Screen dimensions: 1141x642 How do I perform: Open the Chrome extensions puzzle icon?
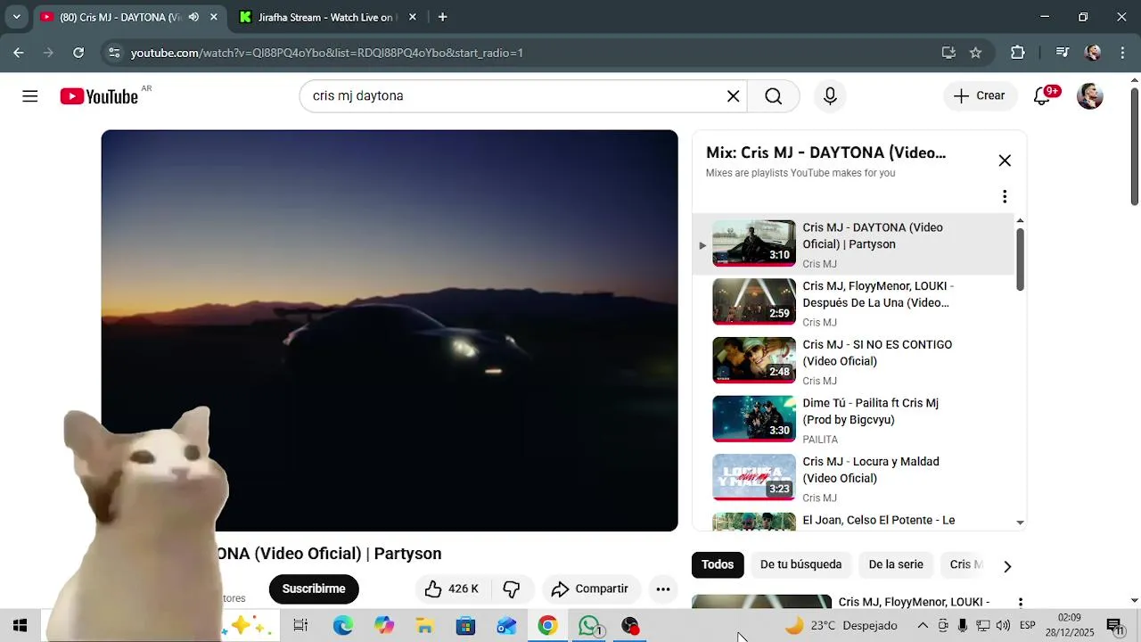coord(1017,53)
